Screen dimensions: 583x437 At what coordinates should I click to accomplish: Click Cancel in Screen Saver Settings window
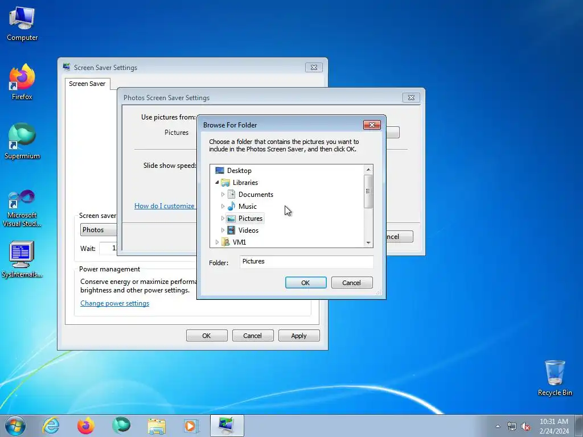253,336
